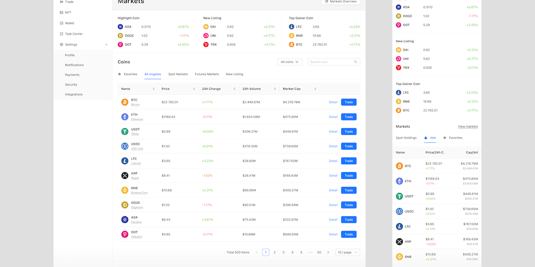Select the Futures Markets tab
This screenshot has height=267, width=535.
coord(207,74)
